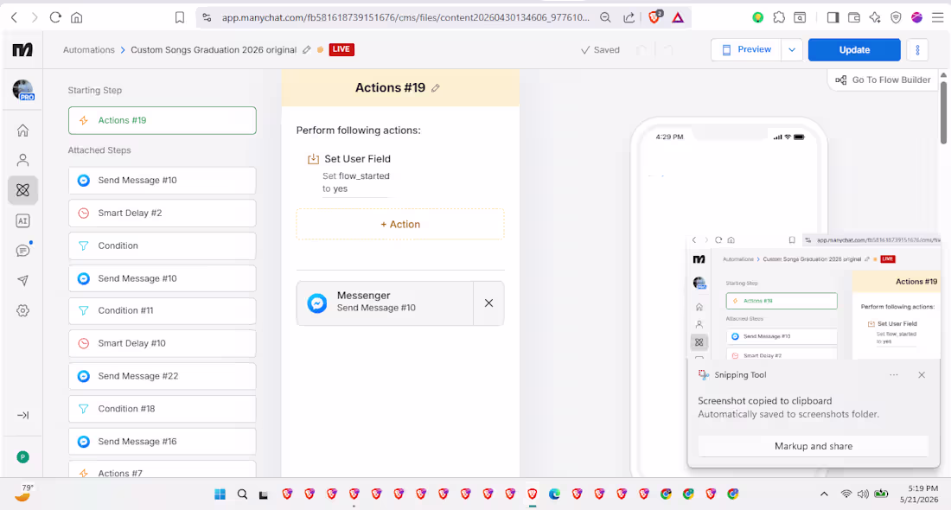
Task: Open zoom control in address bar
Action: tap(605, 17)
